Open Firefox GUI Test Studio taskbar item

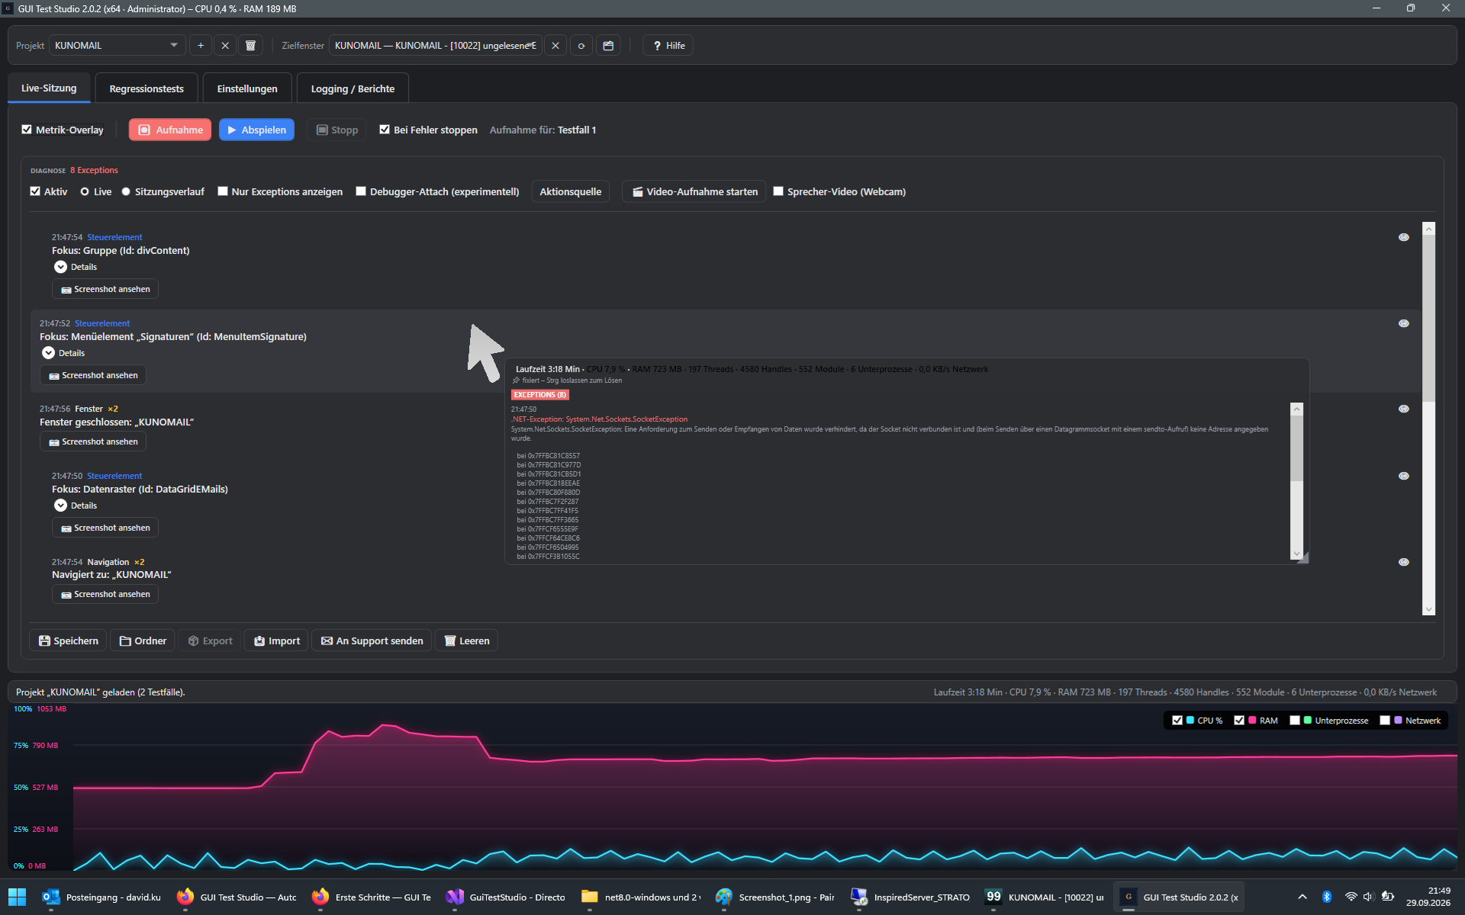point(237,897)
